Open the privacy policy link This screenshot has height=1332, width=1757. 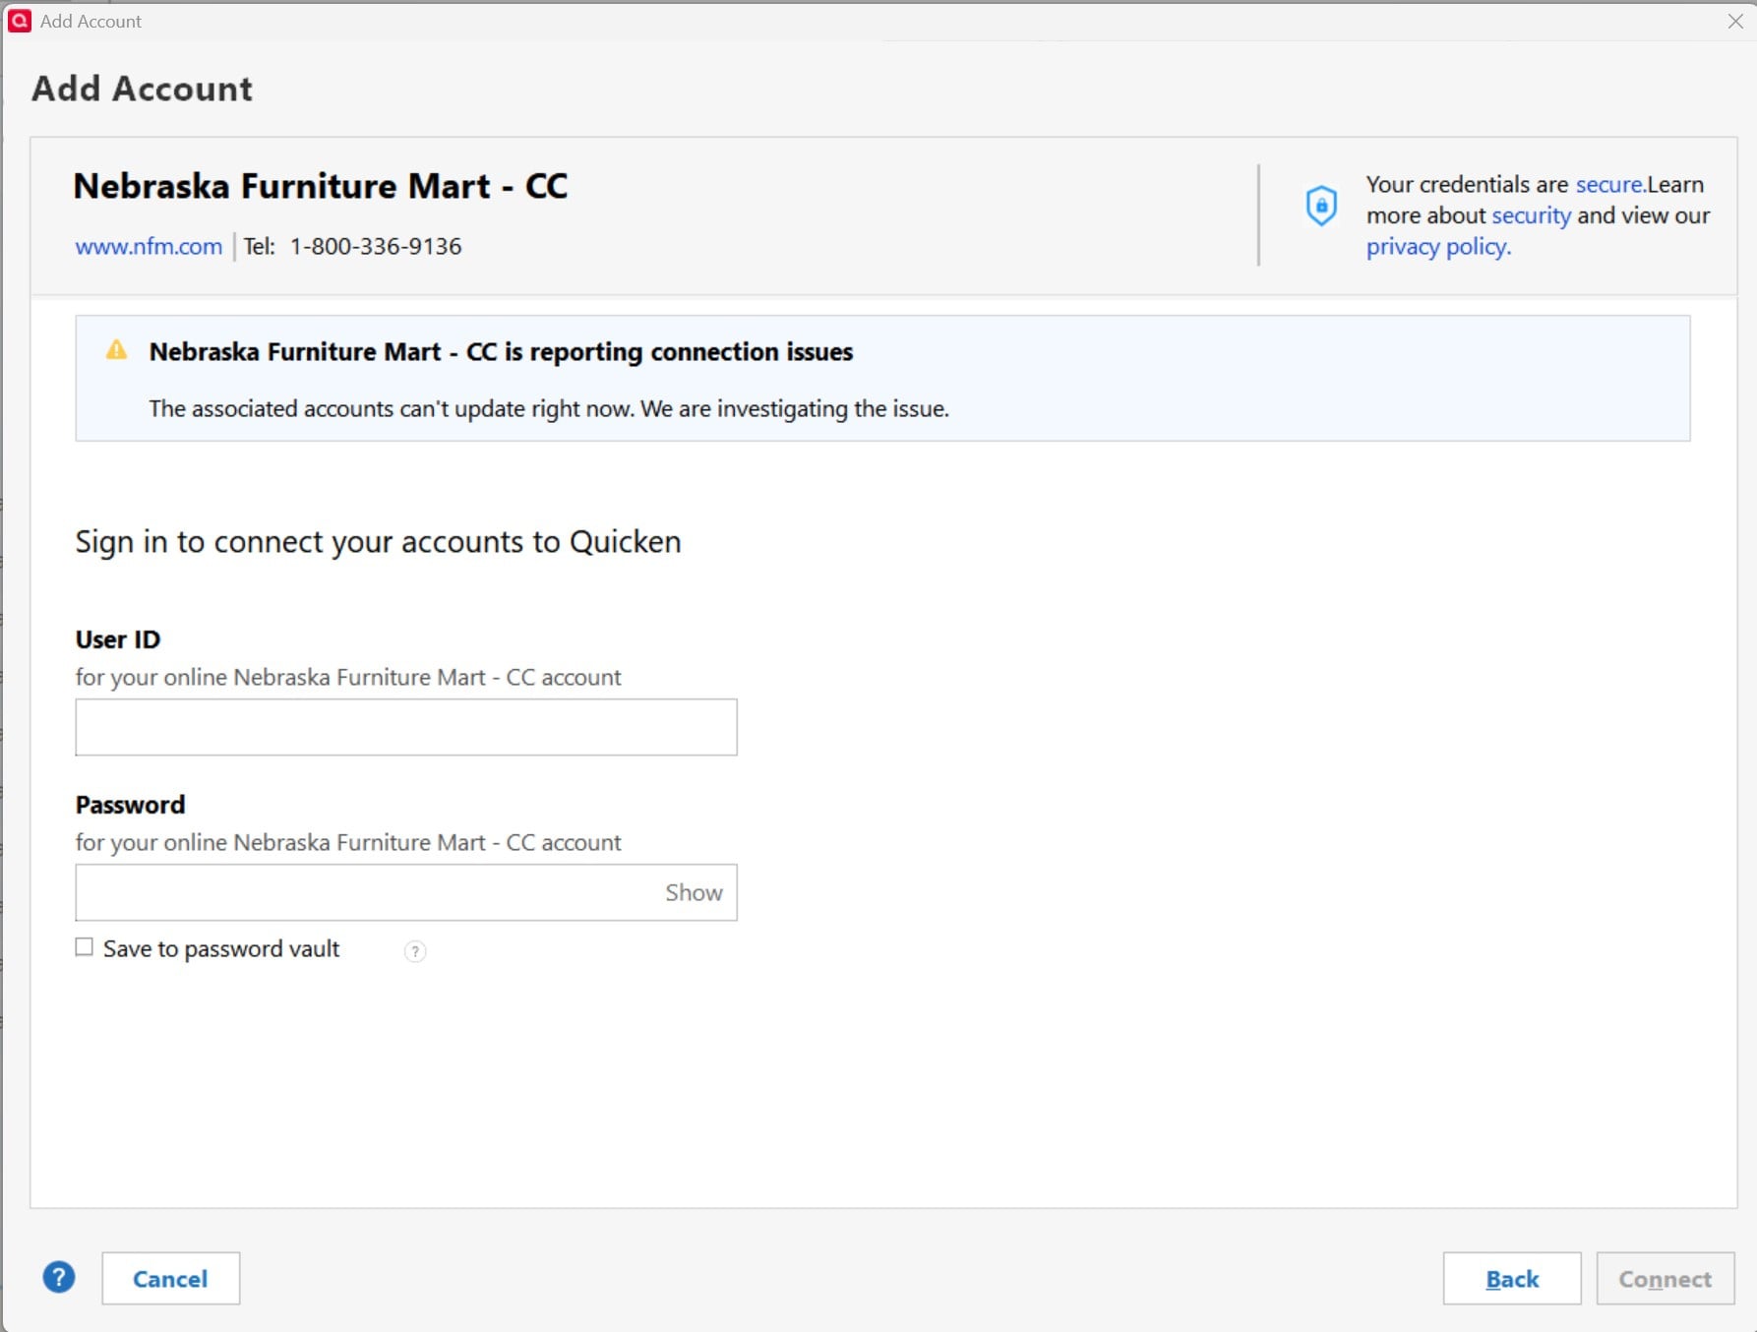coord(1438,247)
